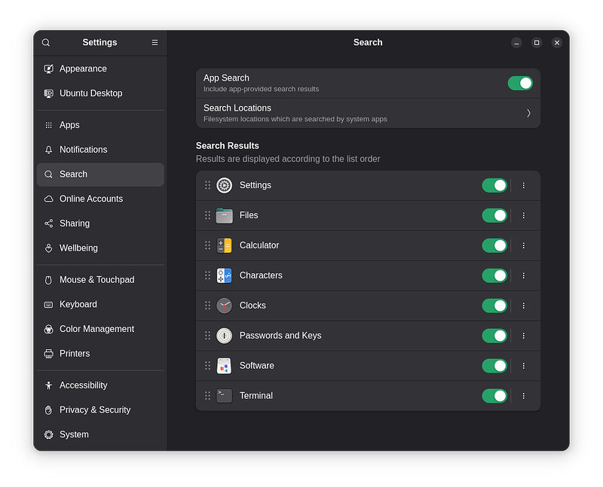Click the Characters app icon
The height and width of the screenshot is (487, 603).
[224, 275]
